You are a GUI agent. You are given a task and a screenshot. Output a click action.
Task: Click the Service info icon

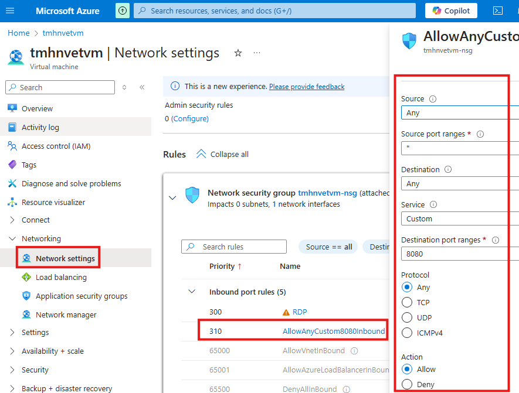433,204
